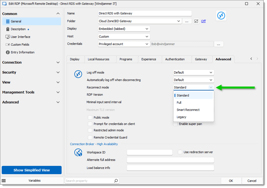This screenshot has height=188, width=267.
Task: Open Description in the sidebar
Action: (32, 29)
